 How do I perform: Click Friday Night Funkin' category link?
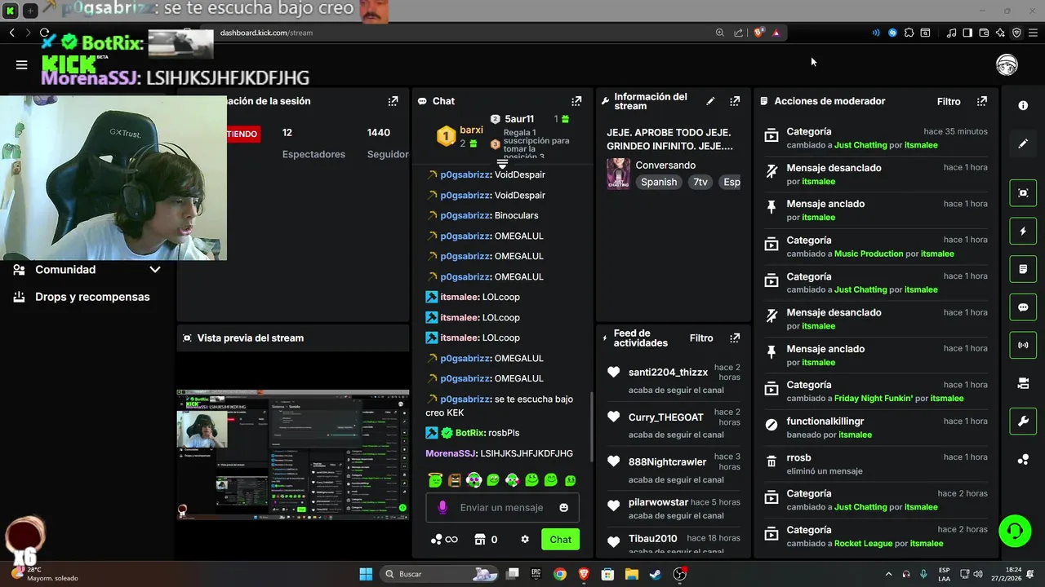point(874,399)
